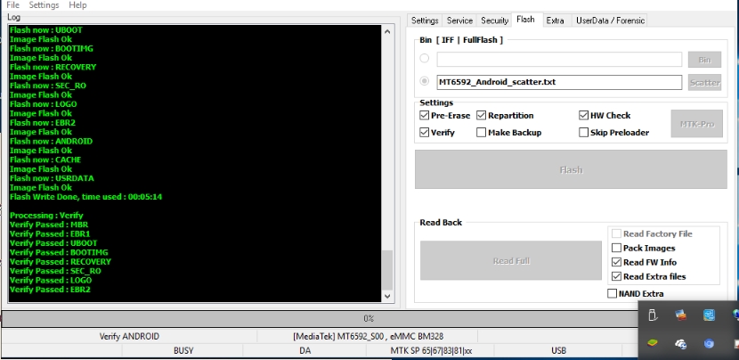Click the Bin browse button
The height and width of the screenshot is (360, 739).
click(x=704, y=60)
